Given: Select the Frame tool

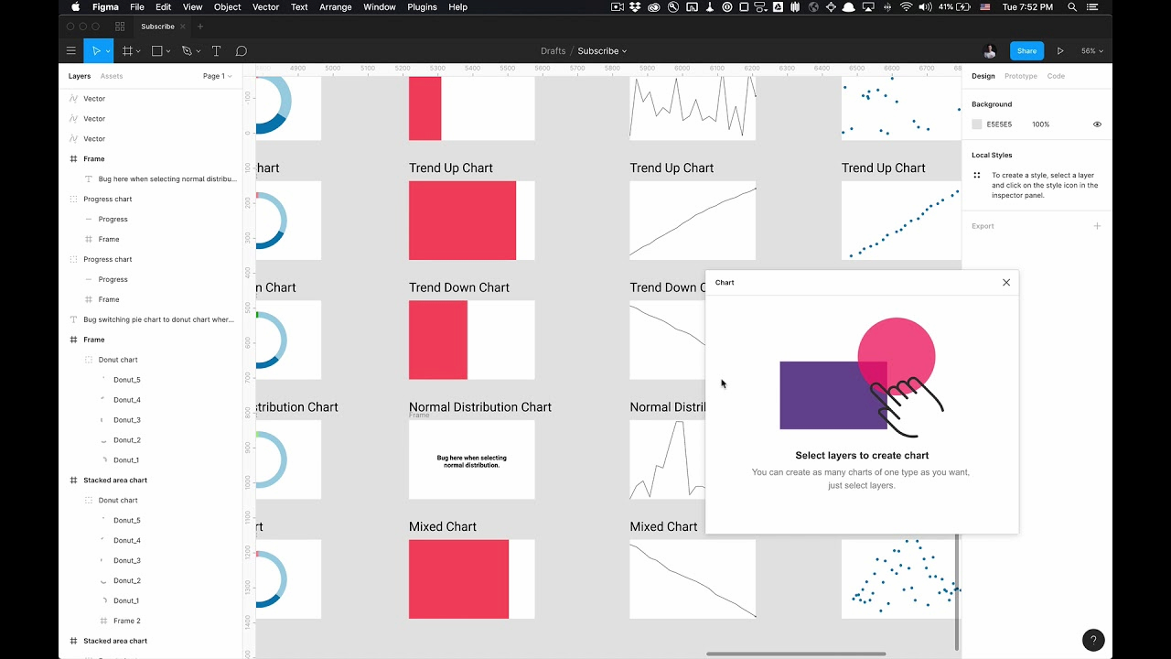Looking at the screenshot, I should 127,51.
